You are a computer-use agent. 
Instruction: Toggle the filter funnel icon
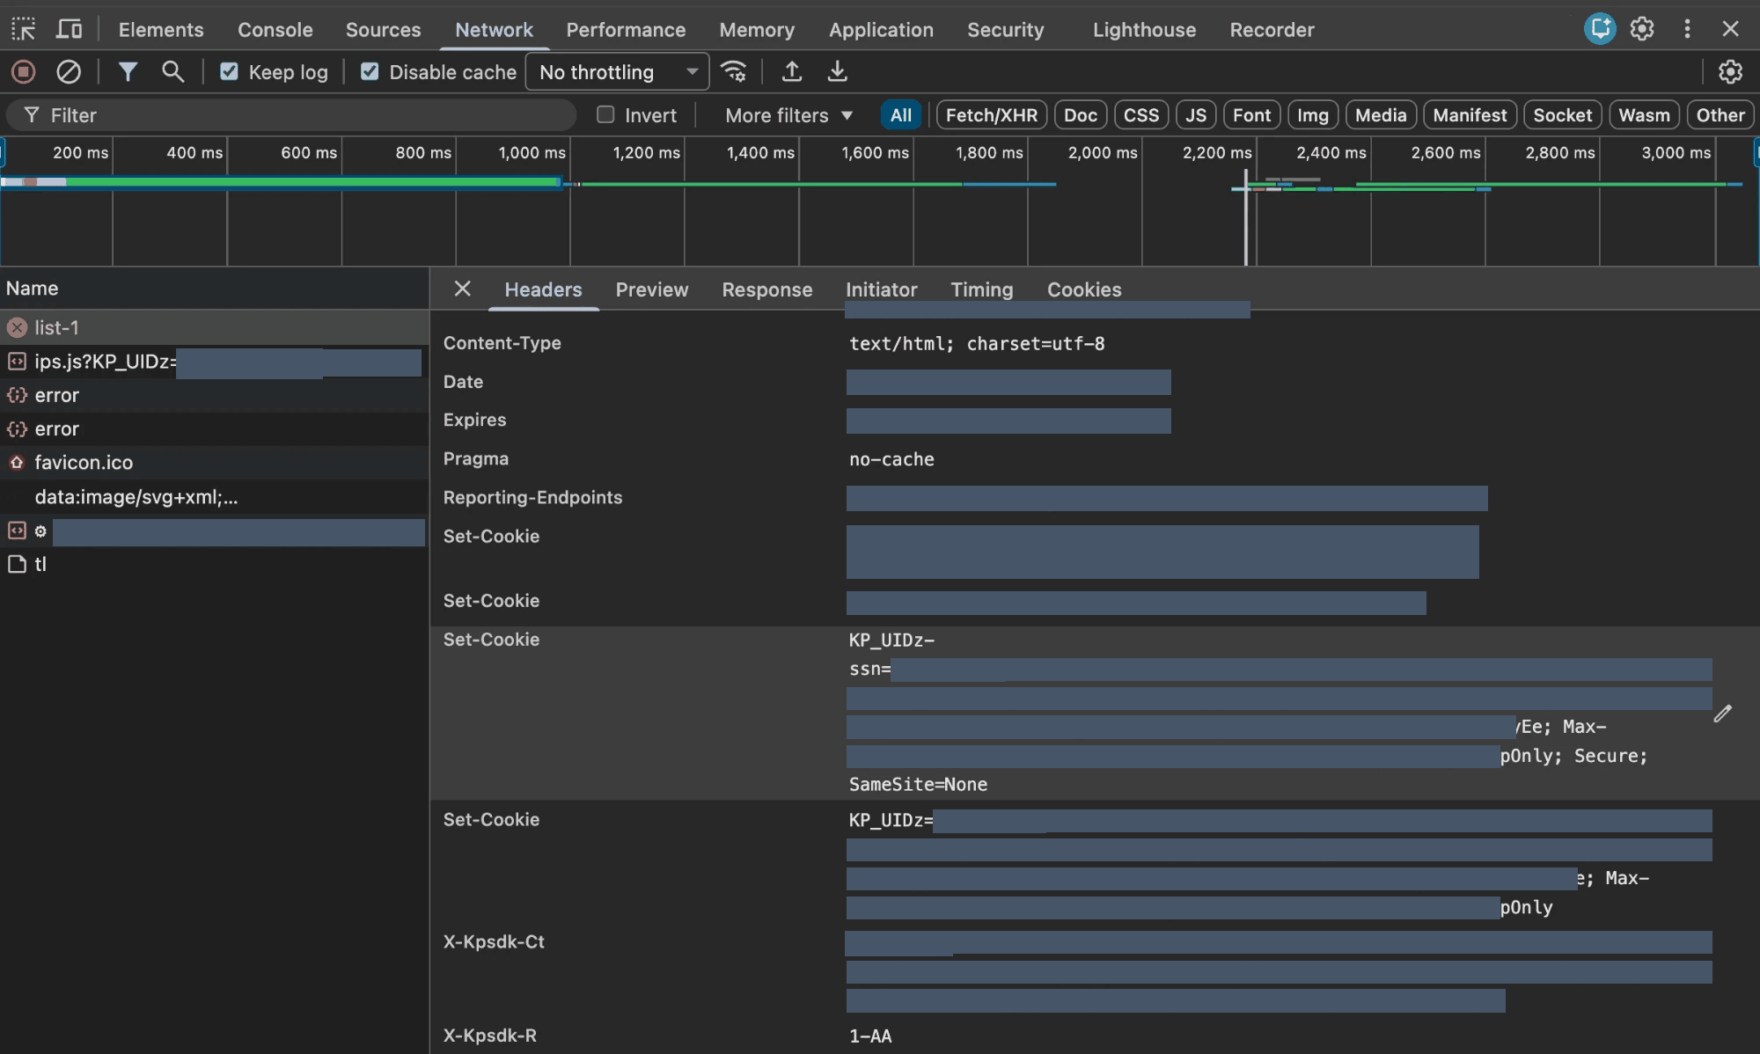[x=128, y=71]
